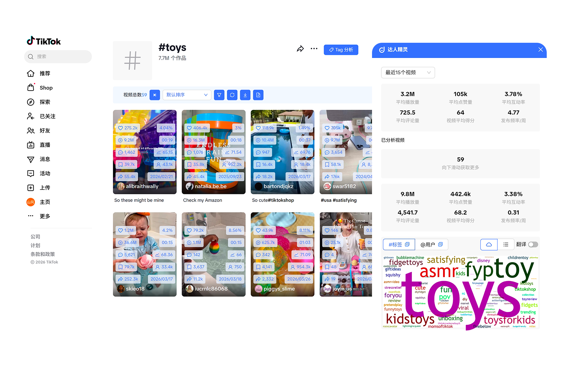
Task: Click the download icon in video toolbar
Action: (245, 95)
